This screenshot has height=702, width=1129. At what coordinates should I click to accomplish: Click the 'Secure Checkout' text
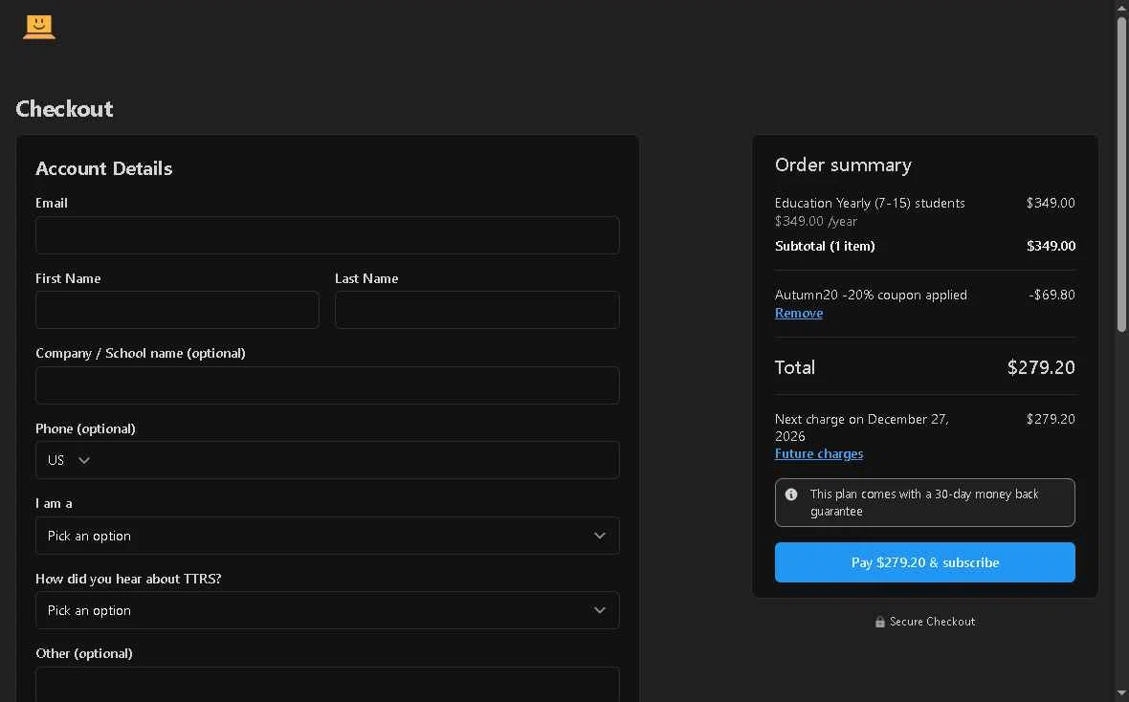pyautogui.click(x=933, y=622)
